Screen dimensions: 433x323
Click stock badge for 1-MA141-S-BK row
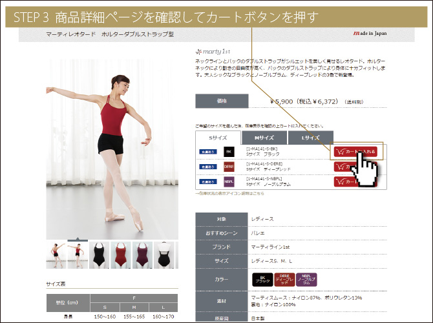(208, 152)
